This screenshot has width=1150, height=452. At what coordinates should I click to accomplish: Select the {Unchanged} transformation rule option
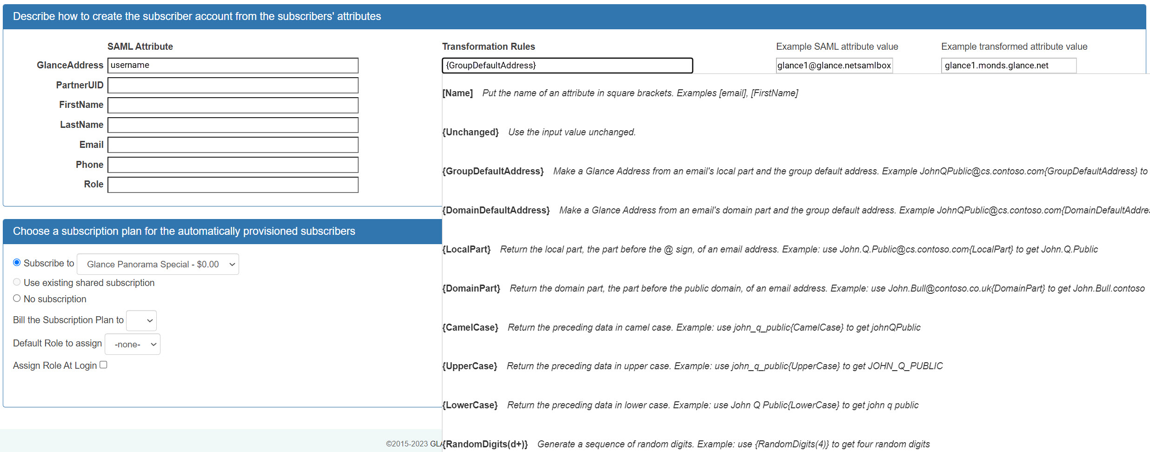[470, 132]
